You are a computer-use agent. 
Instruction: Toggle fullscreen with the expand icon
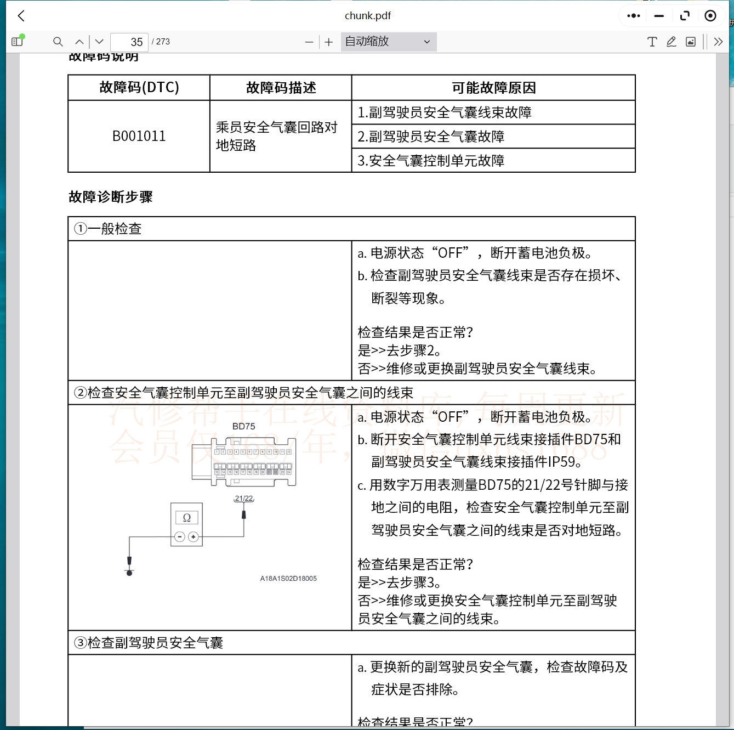(685, 15)
